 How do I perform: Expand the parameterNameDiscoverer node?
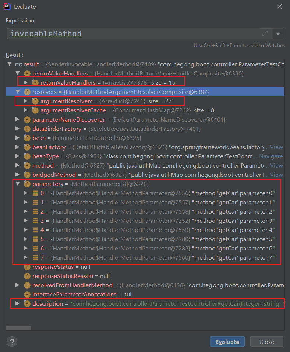(x=17, y=119)
